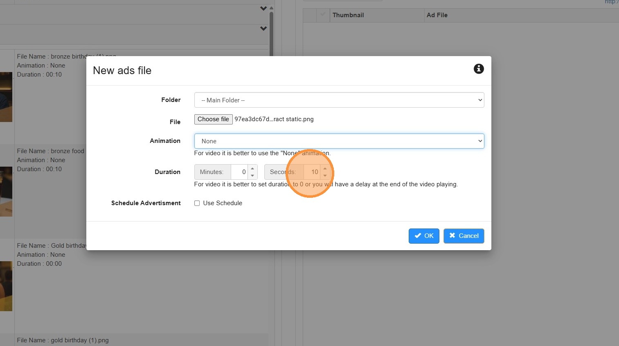The height and width of the screenshot is (346, 619).
Task: Click the Ad File column header
Action: pos(437,15)
